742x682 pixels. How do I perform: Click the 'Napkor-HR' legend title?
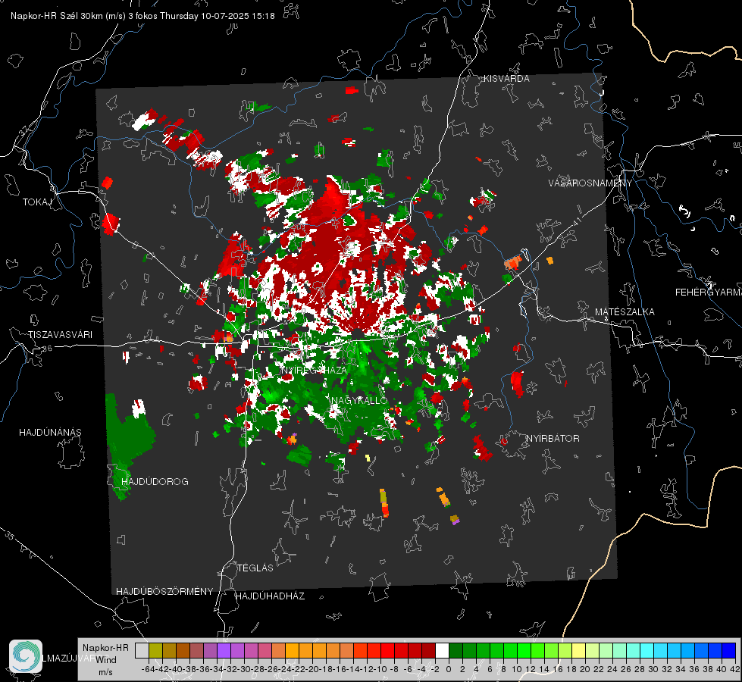[105, 648]
